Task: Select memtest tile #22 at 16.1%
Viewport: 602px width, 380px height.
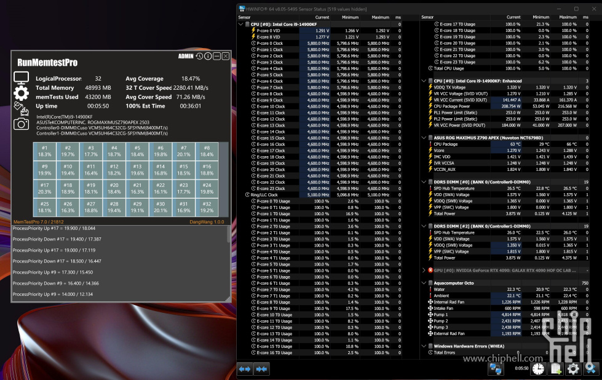Action: pos(160,189)
